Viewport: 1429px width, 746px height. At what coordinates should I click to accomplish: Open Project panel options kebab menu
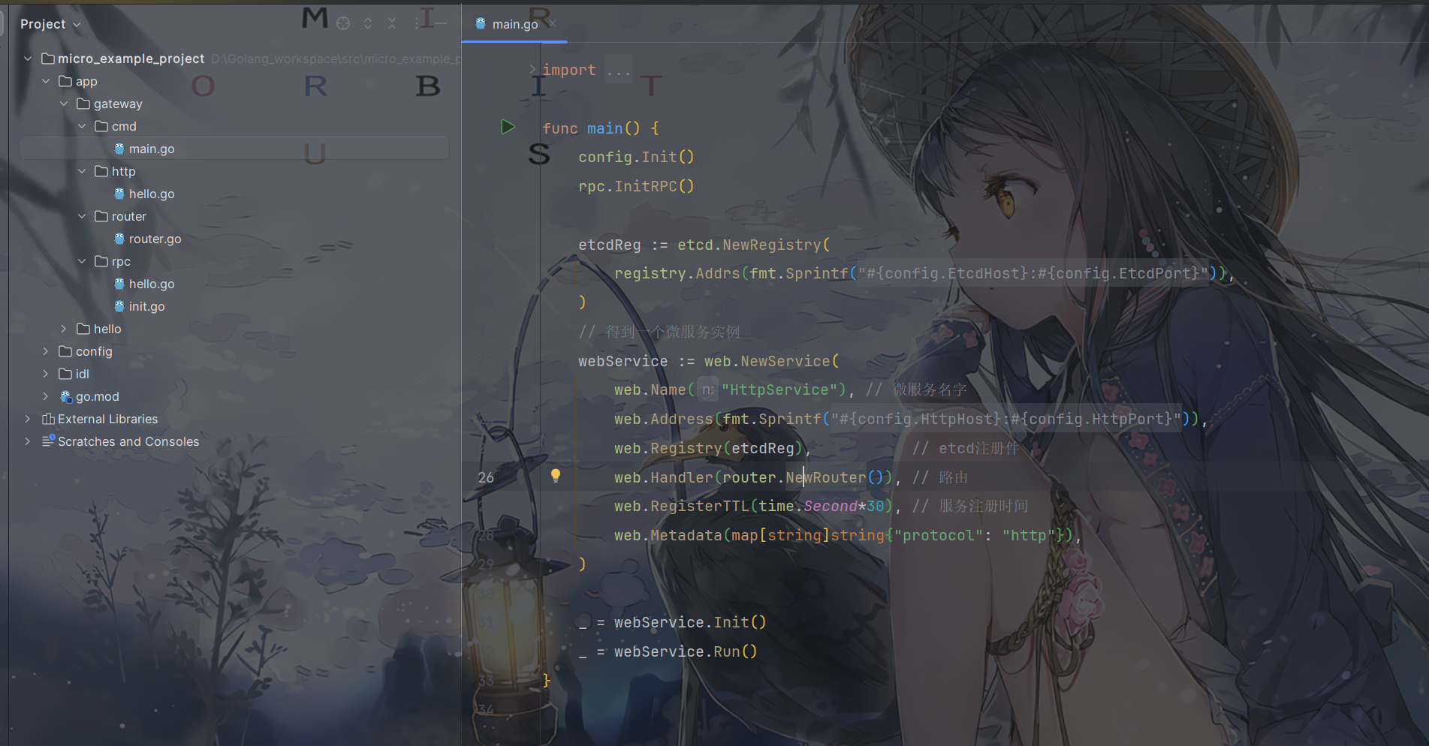(417, 24)
